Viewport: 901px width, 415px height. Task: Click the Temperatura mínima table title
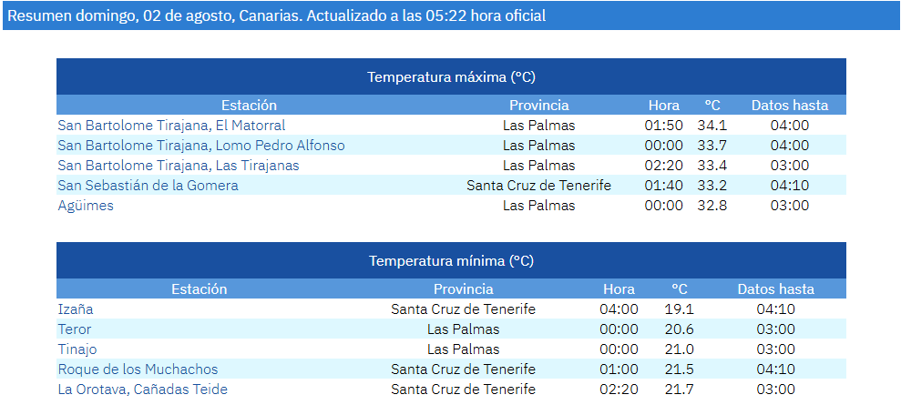[451, 260]
